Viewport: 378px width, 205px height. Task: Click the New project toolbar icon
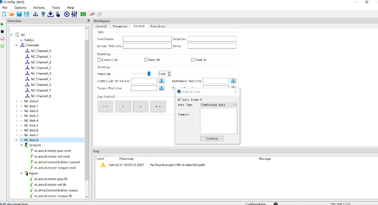point(4,14)
